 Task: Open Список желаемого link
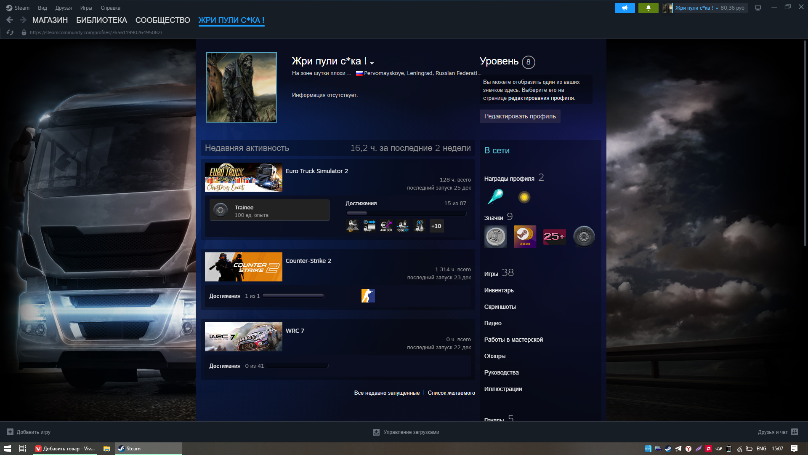point(451,393)
